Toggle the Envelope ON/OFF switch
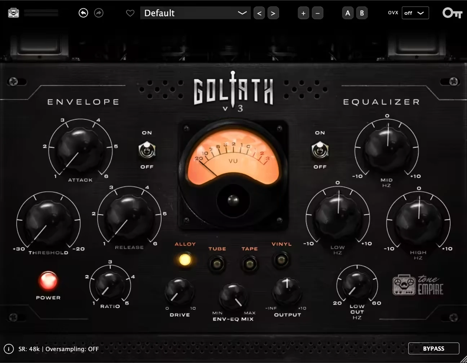Viewport: 467px width, 363px height. click(x=147, y=150)
